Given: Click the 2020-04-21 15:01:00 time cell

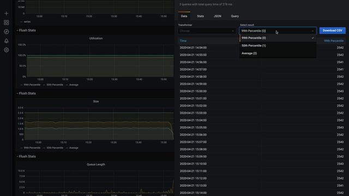Looking at the screenshot, I should pos(193,99).
